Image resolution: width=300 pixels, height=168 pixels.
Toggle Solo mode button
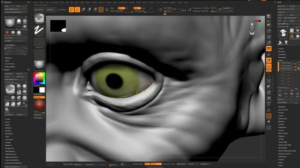[269, 122]
